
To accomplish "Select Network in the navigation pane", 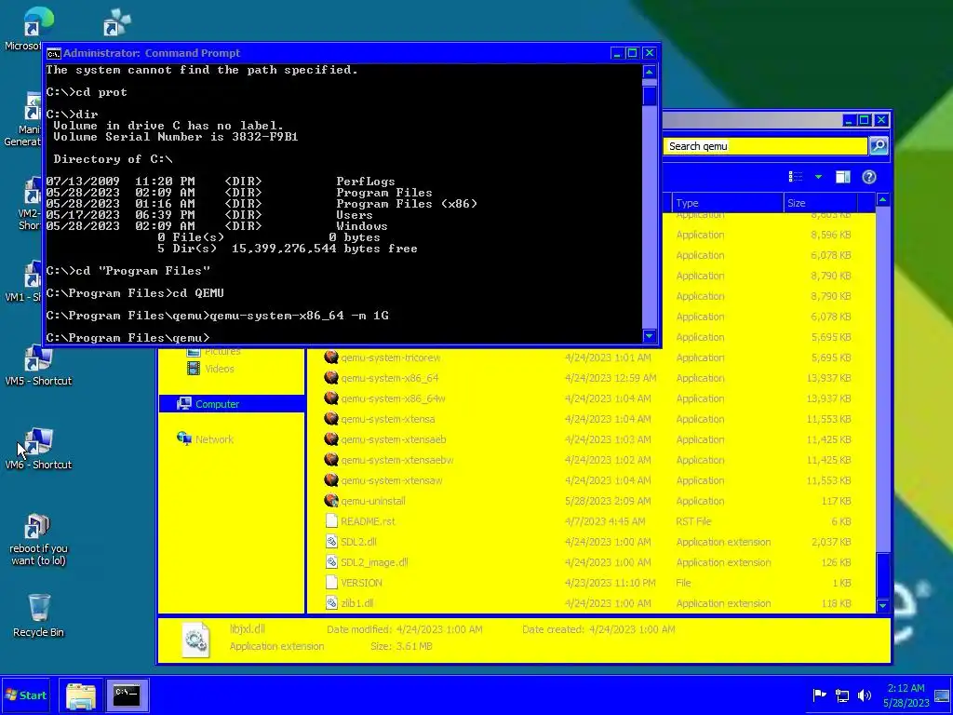I will click(214, 439).
